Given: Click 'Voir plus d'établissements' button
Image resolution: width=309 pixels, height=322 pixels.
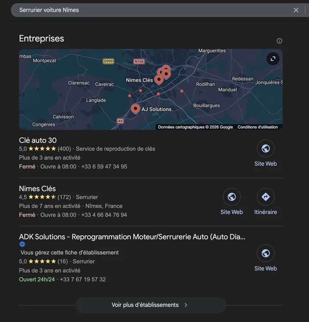Looking at the screenshot, I should click(151, 305).
